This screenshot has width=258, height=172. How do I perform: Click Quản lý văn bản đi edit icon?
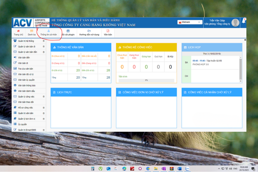click(x=15, y=46)
